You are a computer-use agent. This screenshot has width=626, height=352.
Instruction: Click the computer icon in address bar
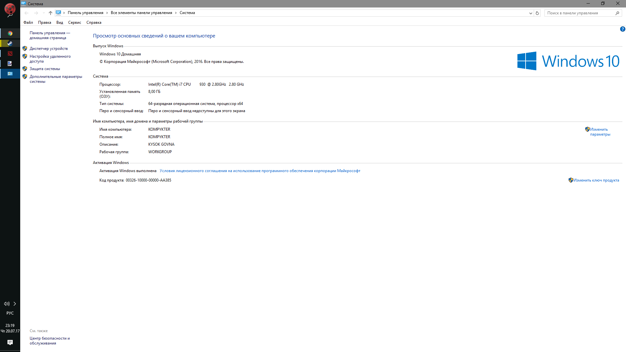58,13
